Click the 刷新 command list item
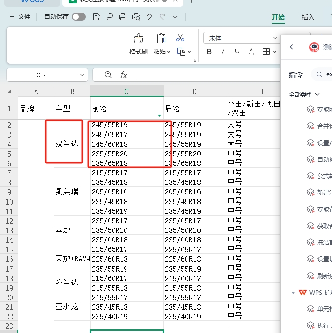The width and height of the screenshot is (332, 333). click(319, 276)
